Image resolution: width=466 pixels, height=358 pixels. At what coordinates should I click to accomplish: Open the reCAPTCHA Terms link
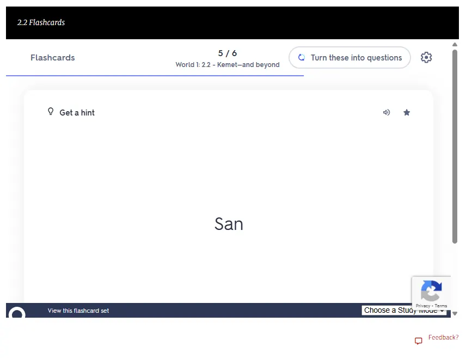tap(441, 306)
